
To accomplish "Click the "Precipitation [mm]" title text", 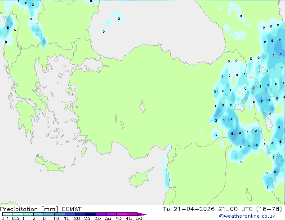I will [x=29, y=209].
